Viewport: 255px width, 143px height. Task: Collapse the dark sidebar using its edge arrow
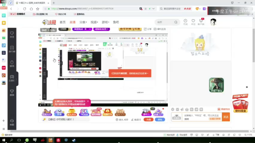(x=16, y=79)
